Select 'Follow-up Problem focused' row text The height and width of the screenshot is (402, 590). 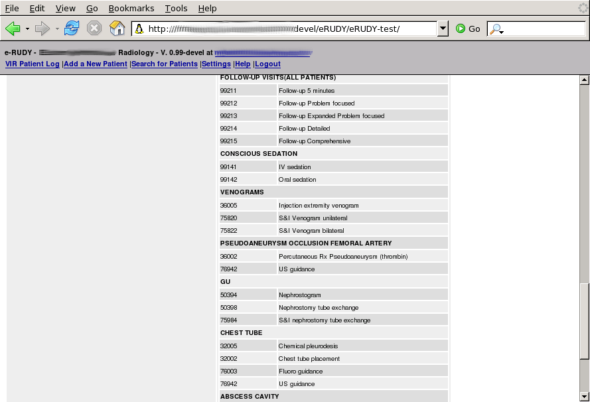317,103
